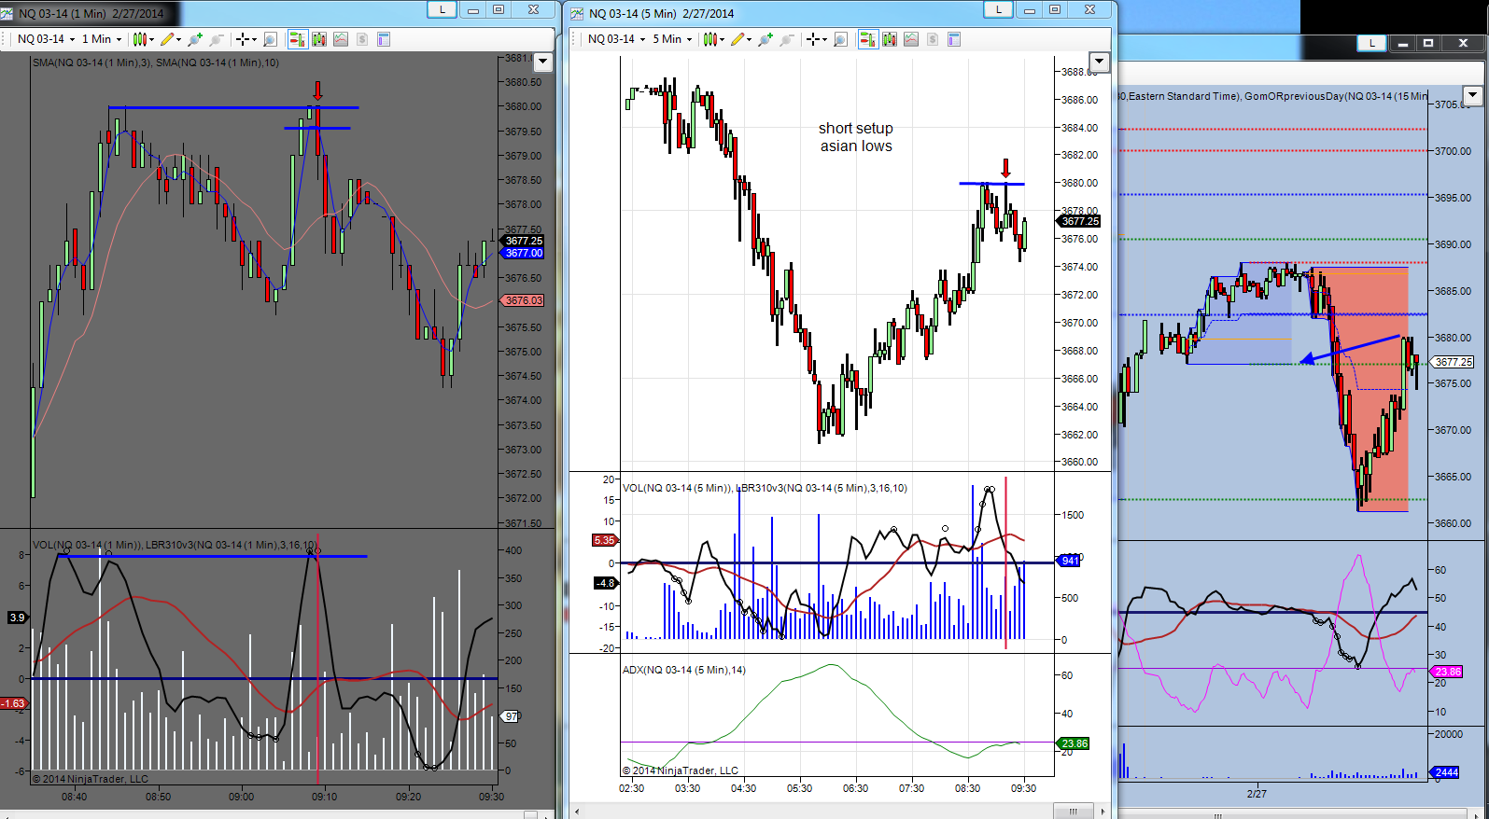Expand cross hair arrow in 5 Min toolbar
1489x819 pixels.
tap(824, 39)
